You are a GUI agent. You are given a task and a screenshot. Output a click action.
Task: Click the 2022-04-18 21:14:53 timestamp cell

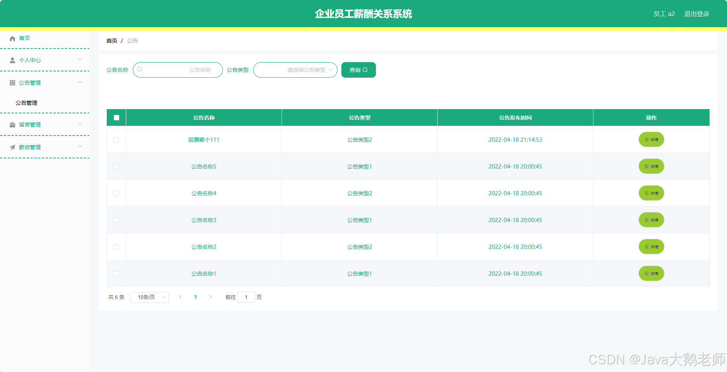tap(515, 140)
